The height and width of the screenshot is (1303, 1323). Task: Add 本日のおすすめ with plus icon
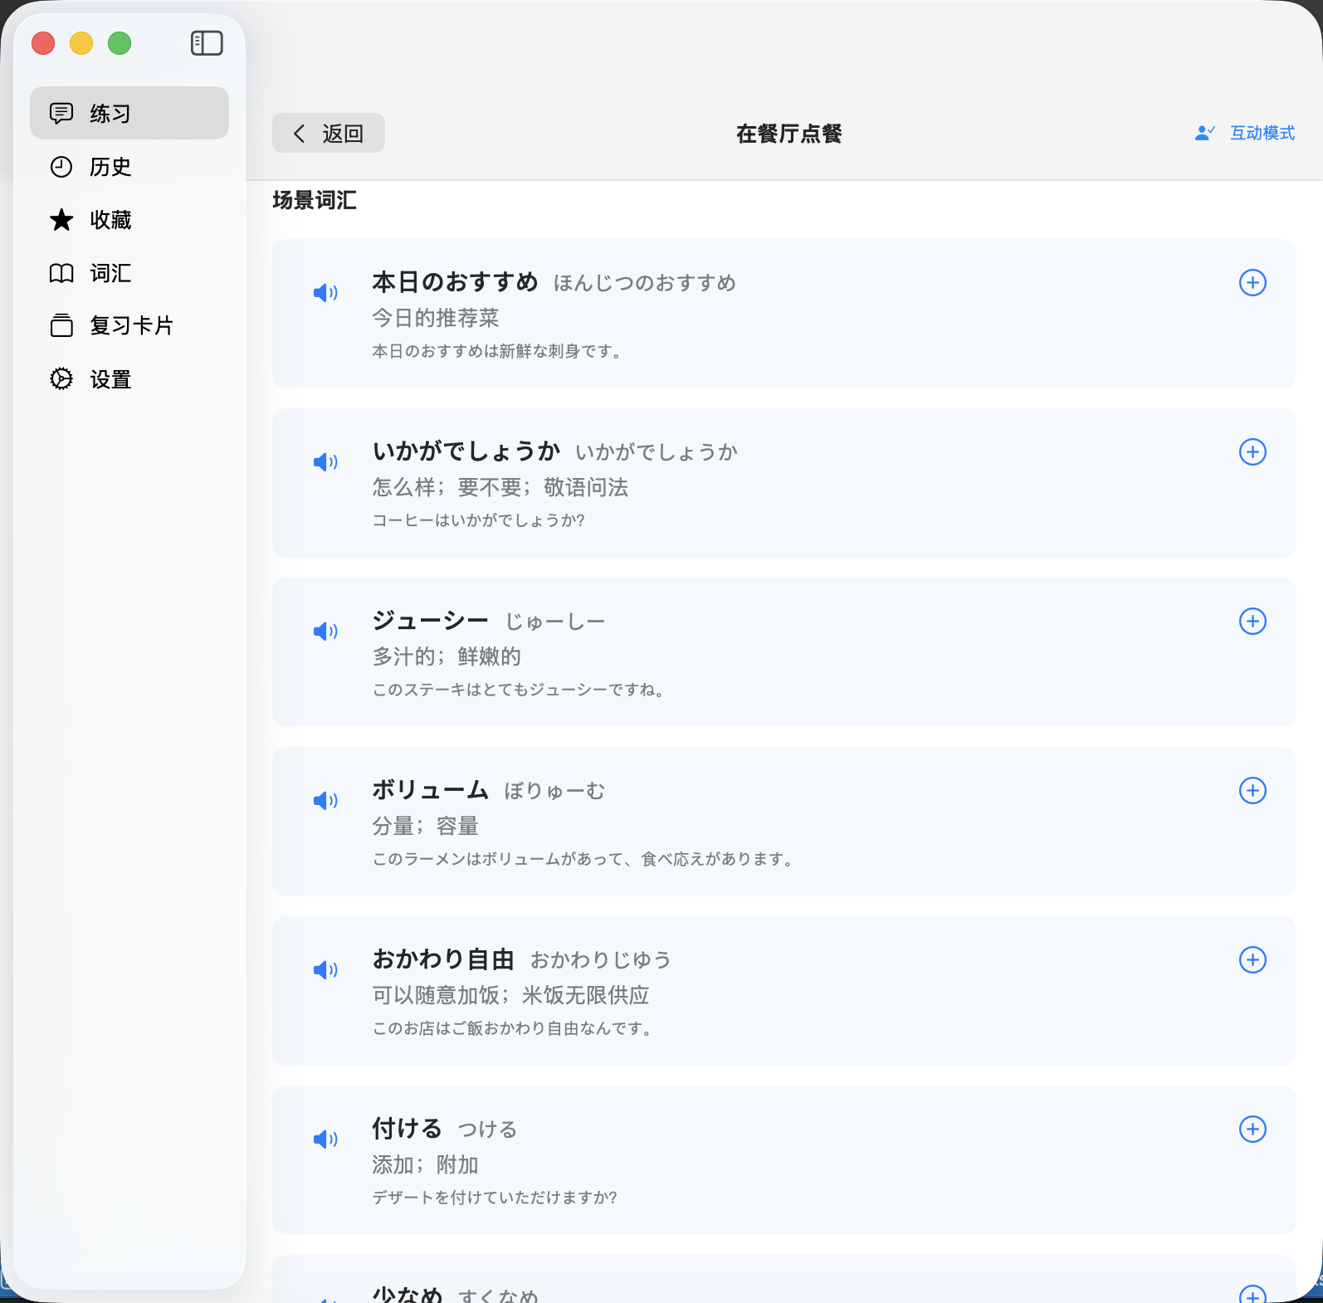point(1252,283)
